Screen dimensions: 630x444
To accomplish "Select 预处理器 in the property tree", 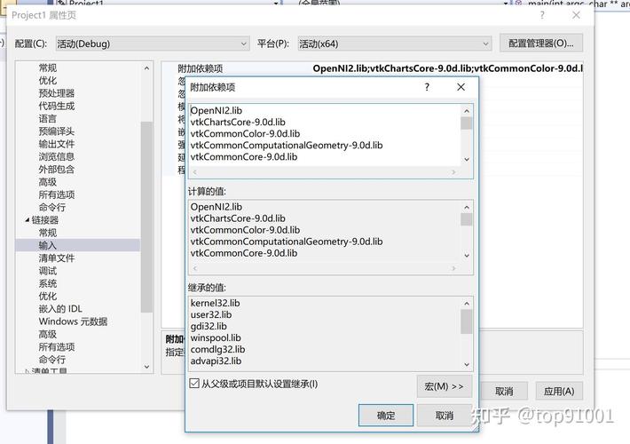I will (x=57, y=93).
